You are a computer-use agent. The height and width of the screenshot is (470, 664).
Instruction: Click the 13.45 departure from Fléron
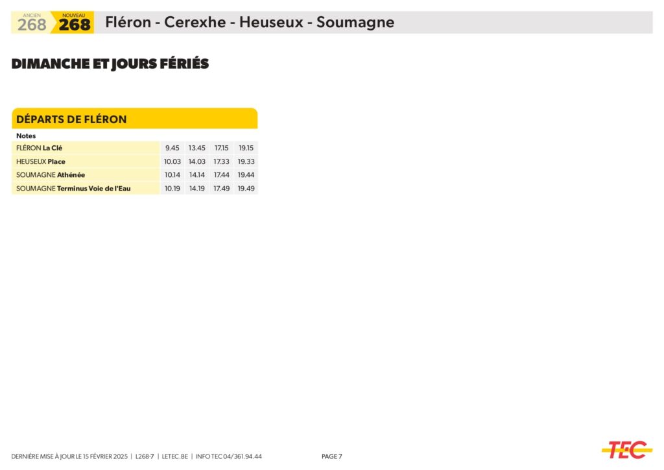pos(197,148)
